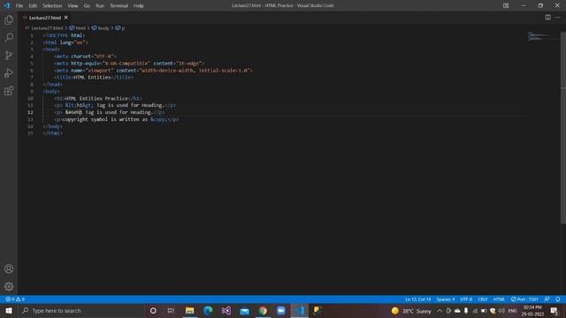The height and width of the screenshot is (318, 566).
Task: Click the title text HTML Entities on line 7
Action: coord(92,77)
